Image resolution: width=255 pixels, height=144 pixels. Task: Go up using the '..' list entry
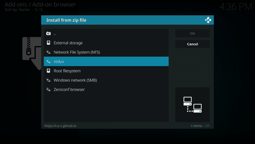click(55, 33)
